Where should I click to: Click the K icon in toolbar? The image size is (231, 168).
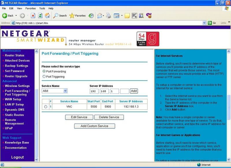coord(134,16)
